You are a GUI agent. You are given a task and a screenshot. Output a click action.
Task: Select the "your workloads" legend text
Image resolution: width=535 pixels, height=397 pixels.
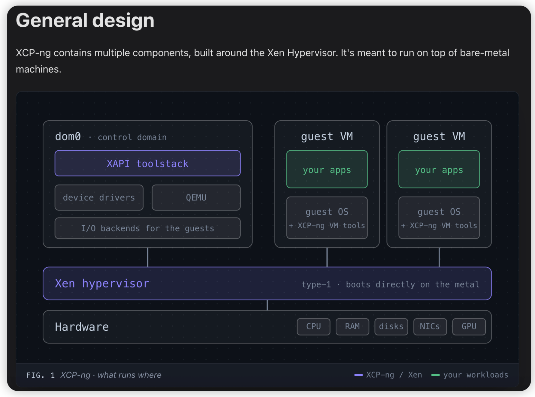(x=476, y=375)
